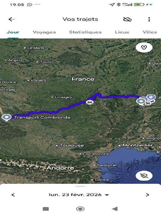161x215 pixels.
Task: Switch to the Statistiques tab
Action: click(x=85, y=32)
